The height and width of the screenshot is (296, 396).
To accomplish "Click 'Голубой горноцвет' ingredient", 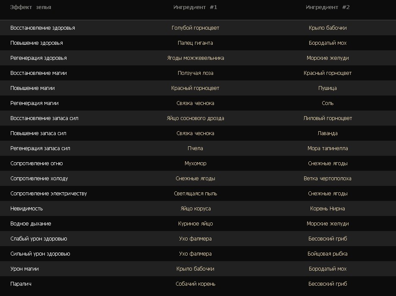I will click(195, 28).
